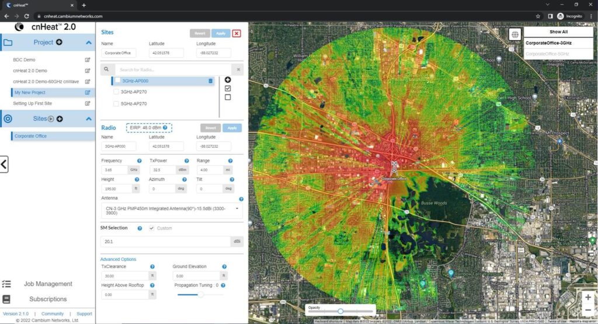Delete the 3GHz-AP000 radio
The image size is (598, 324).
pyautogui.click(x=210, y=81)
